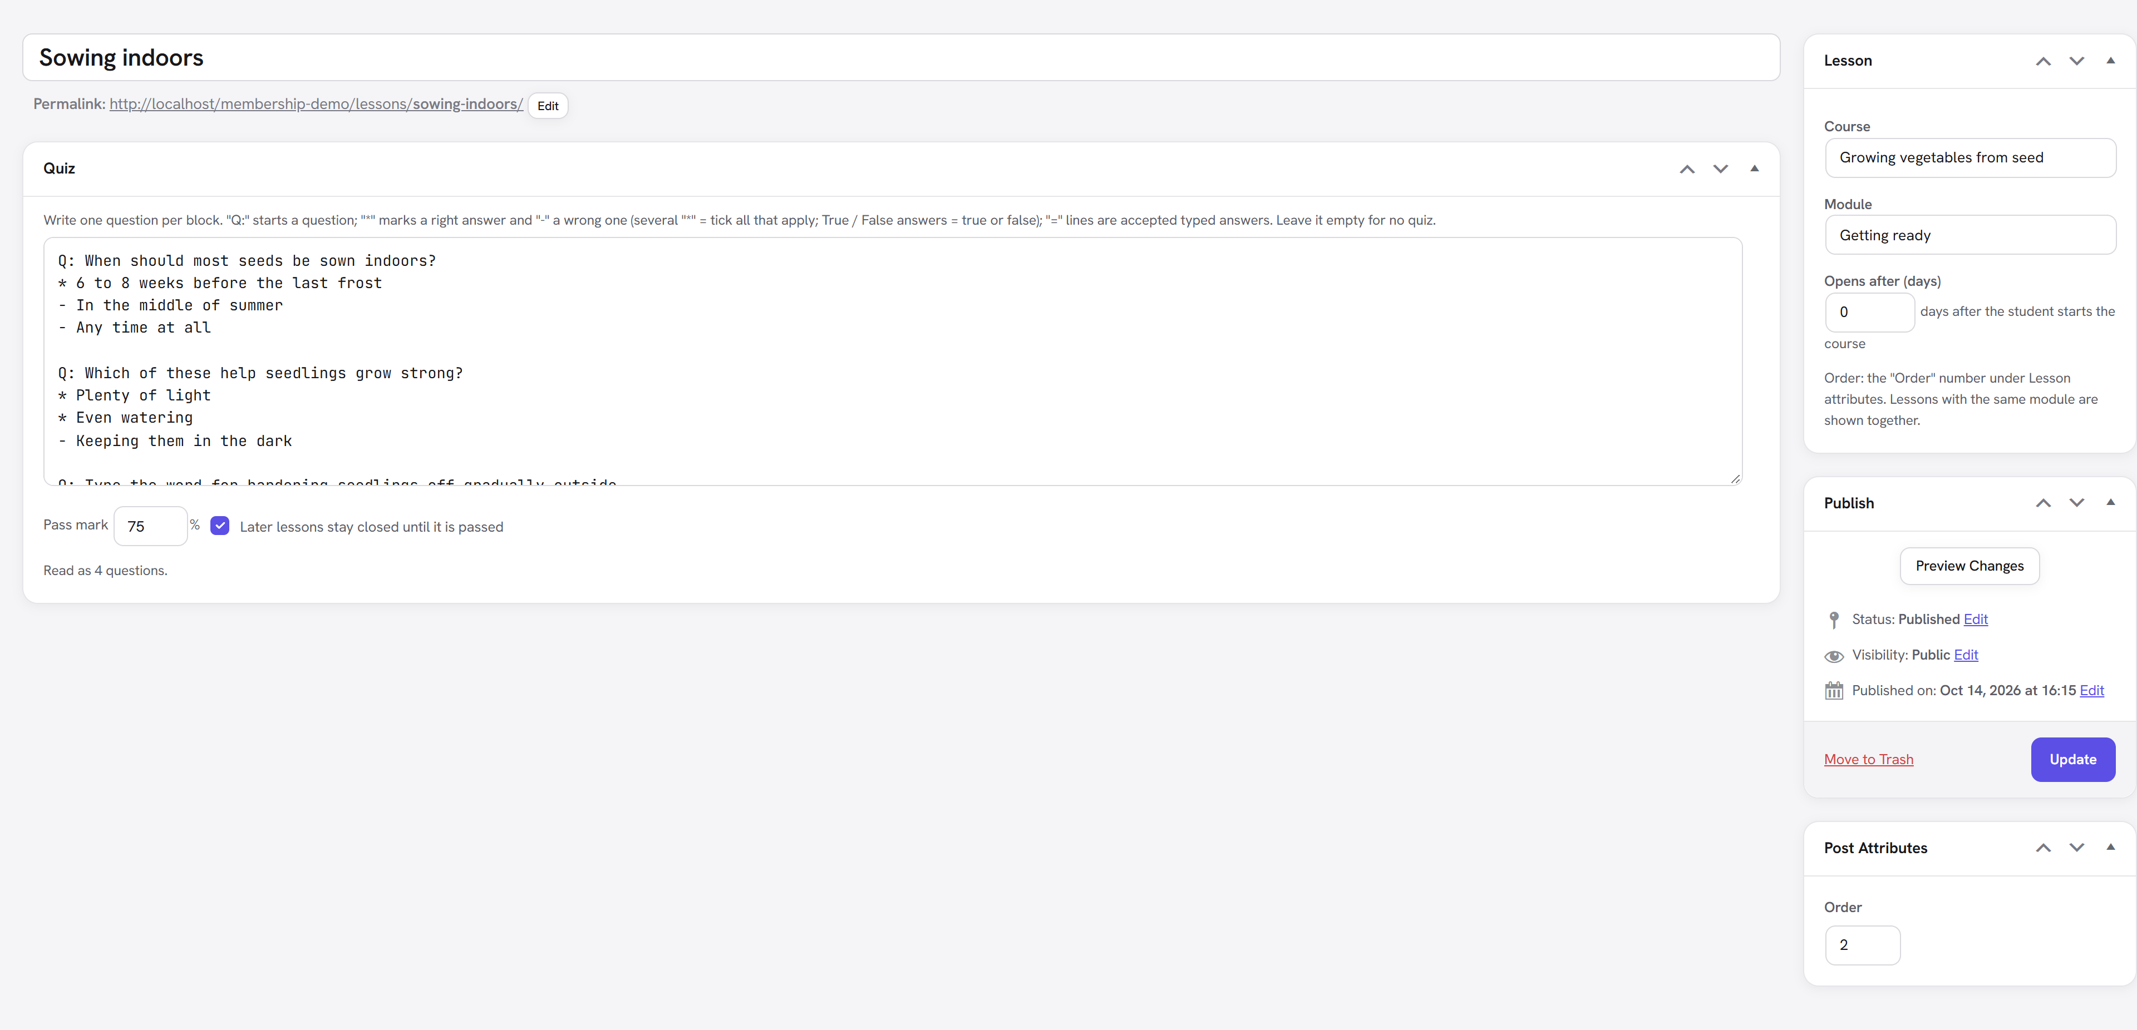The width and height of the screenshot is (2137, 1030).
Task: Edit the Public visibility
Action: coord(1965,655)
